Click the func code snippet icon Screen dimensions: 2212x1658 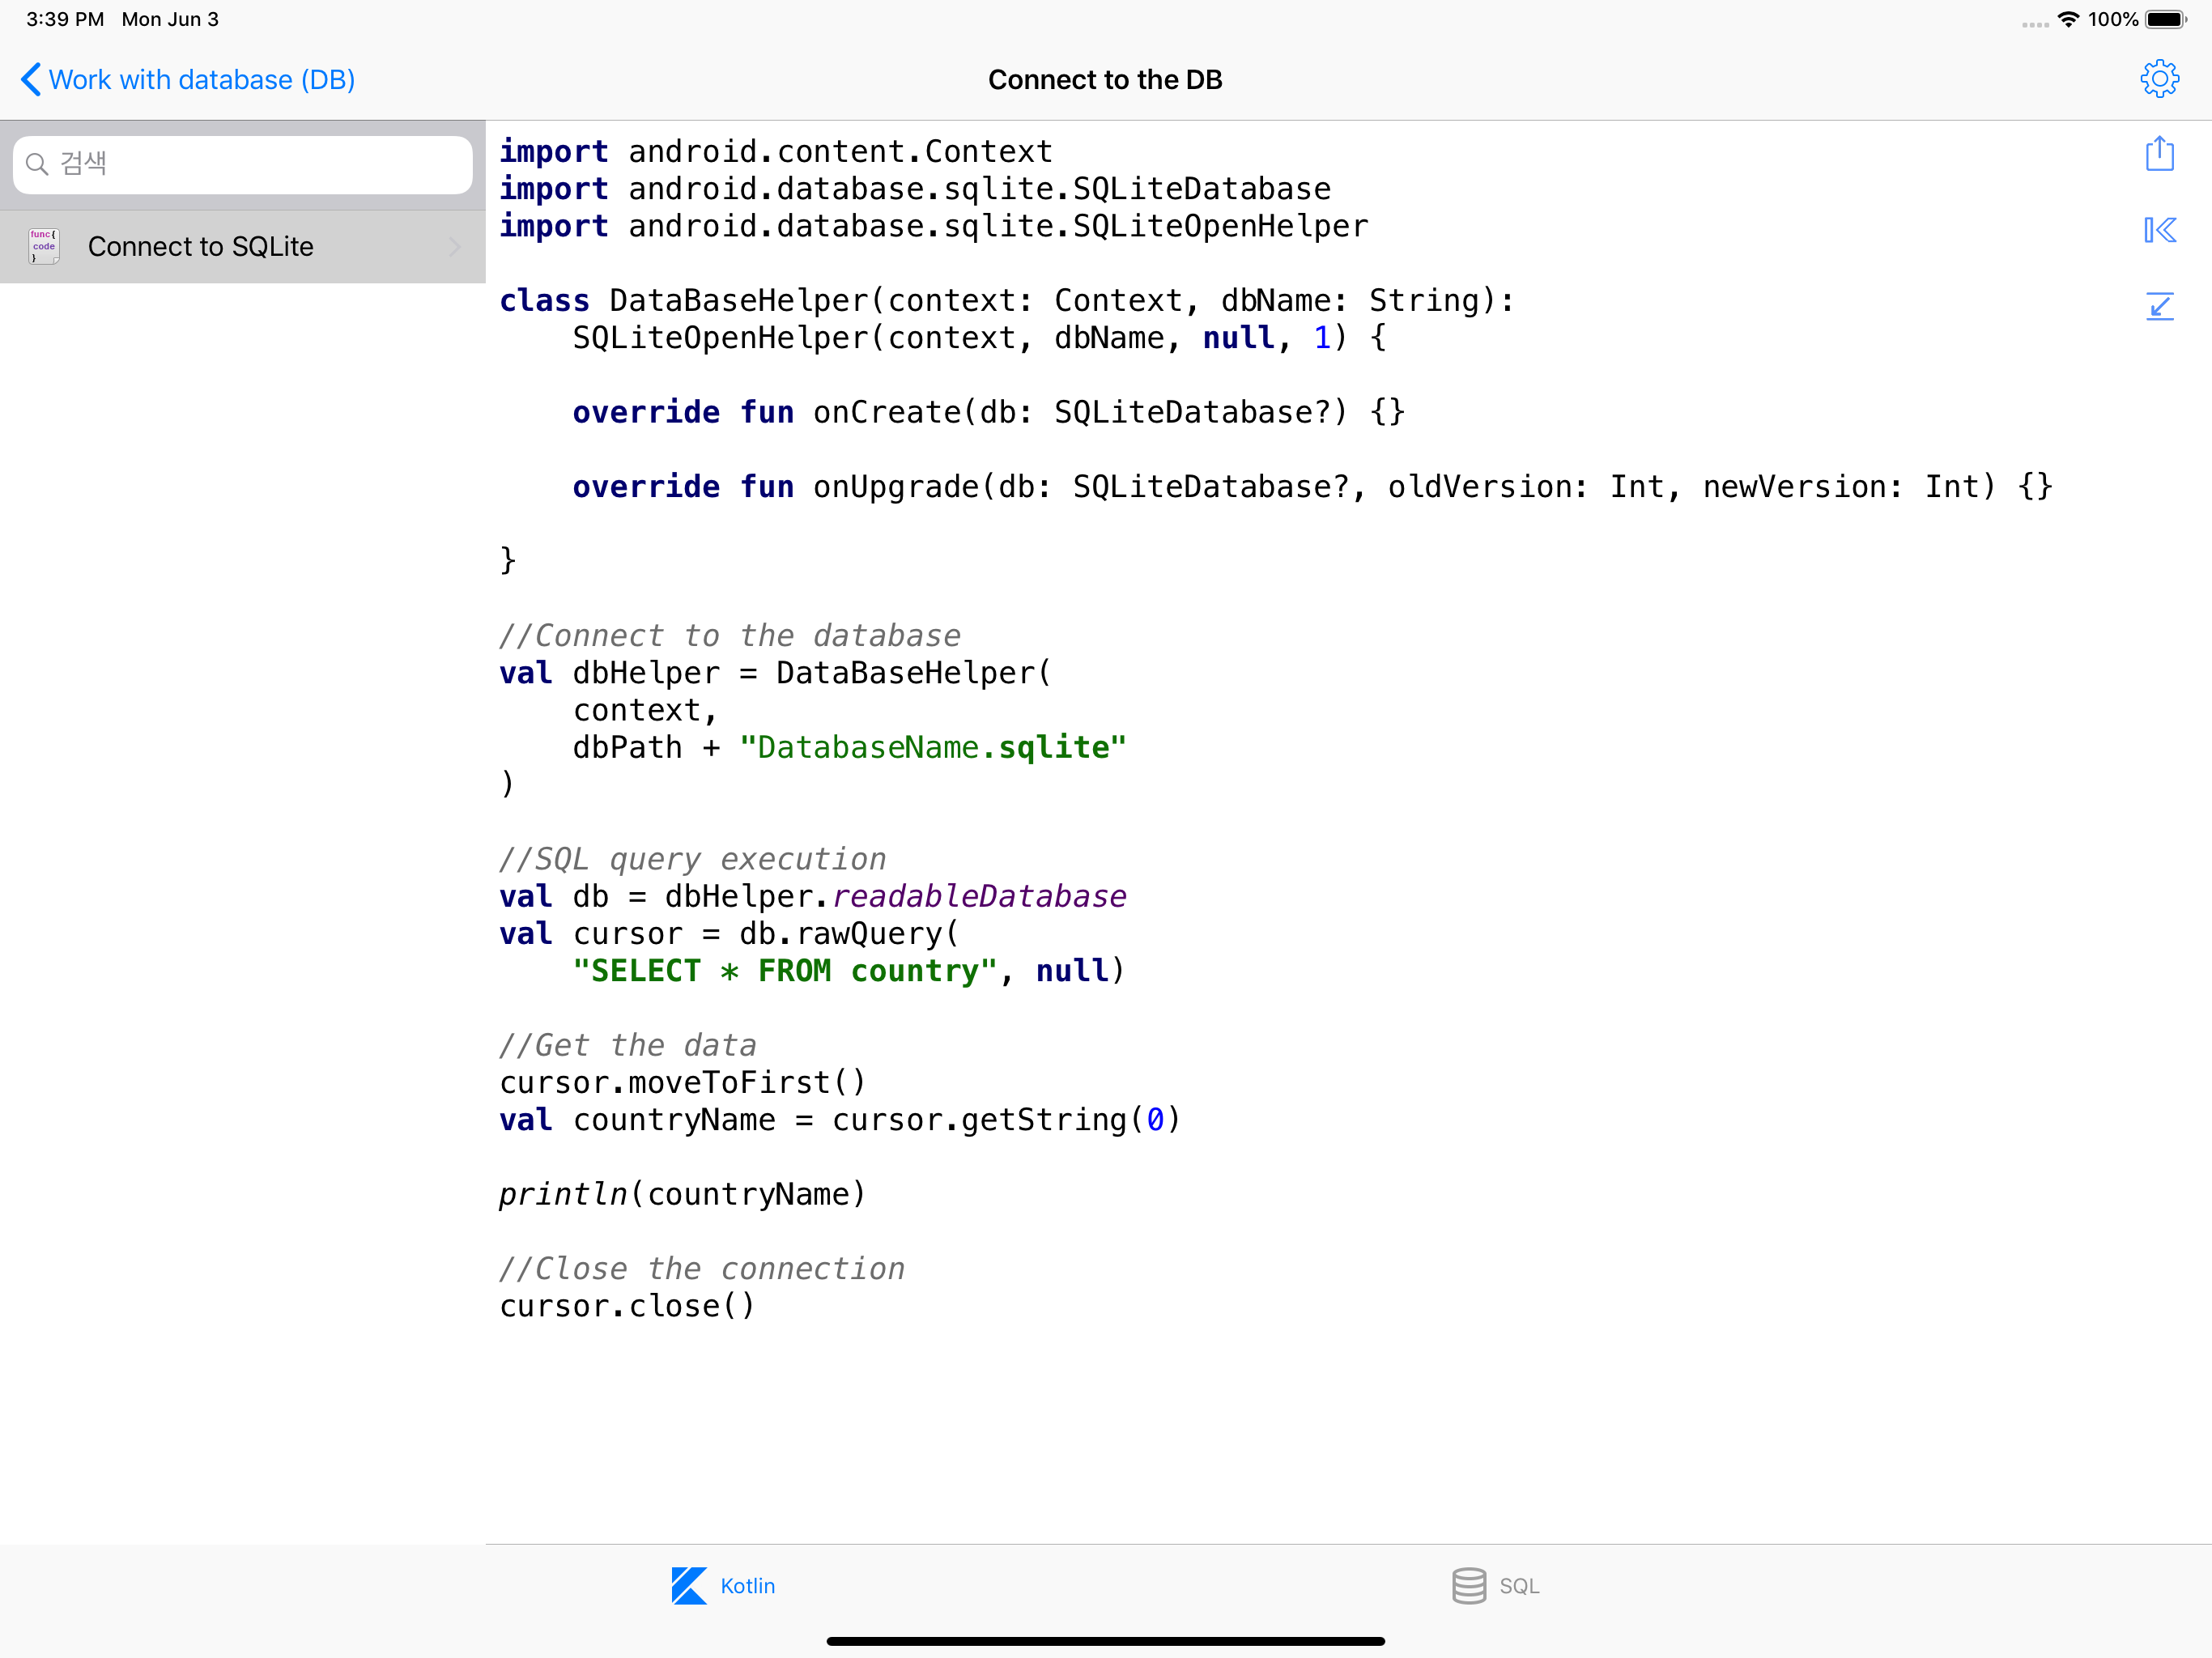44,246
